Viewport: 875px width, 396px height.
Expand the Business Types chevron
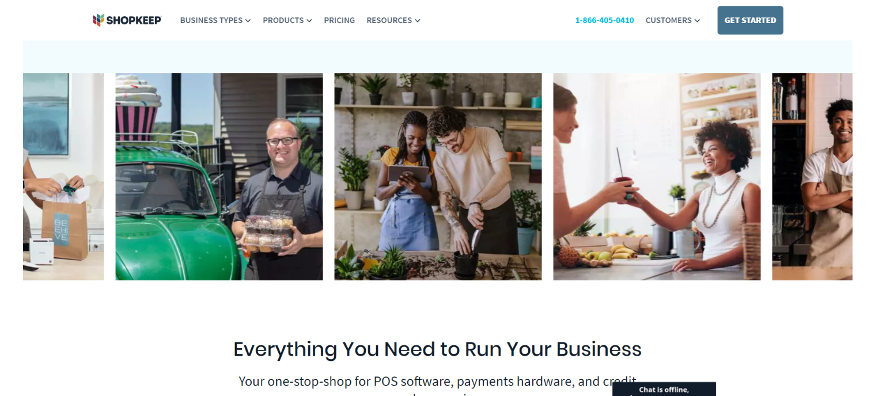point(248,21)
